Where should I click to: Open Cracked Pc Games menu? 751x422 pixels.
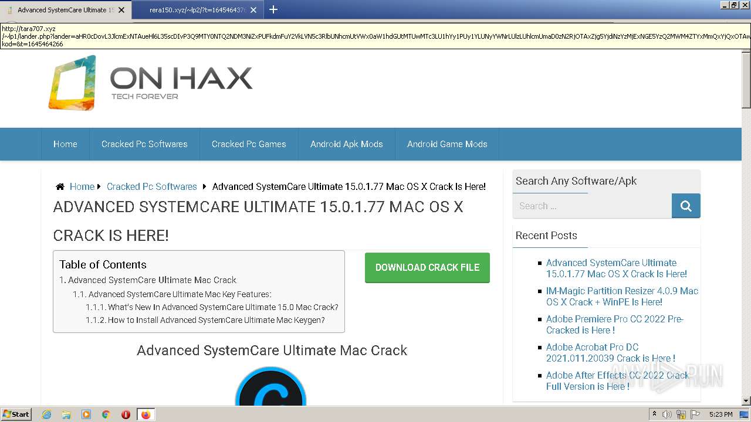click(249, 144)
